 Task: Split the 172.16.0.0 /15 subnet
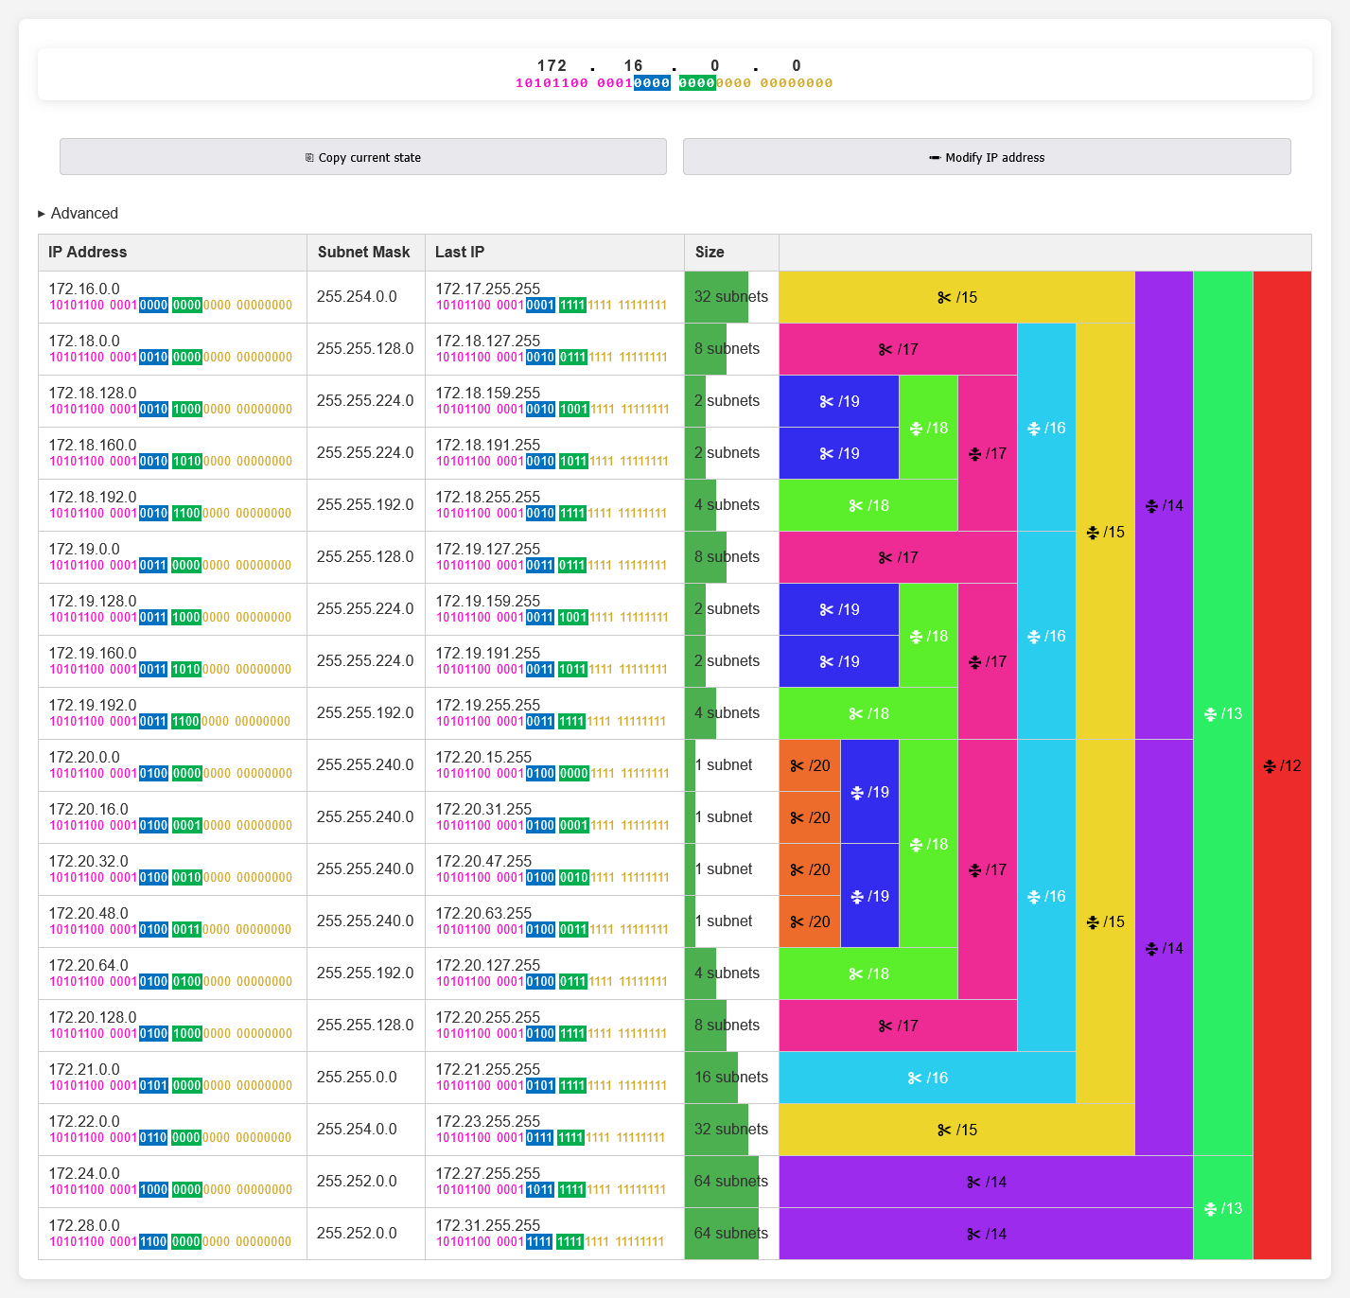pyautogui.click(x=956, y=297)
